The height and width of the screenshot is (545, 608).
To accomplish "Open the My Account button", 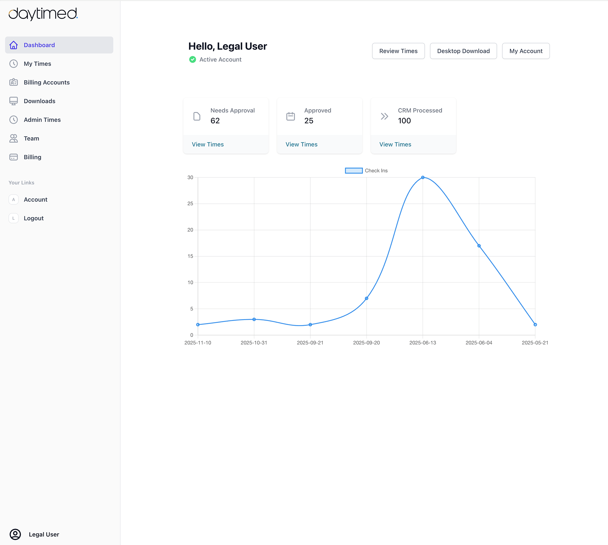I will (x=526, y=51).
